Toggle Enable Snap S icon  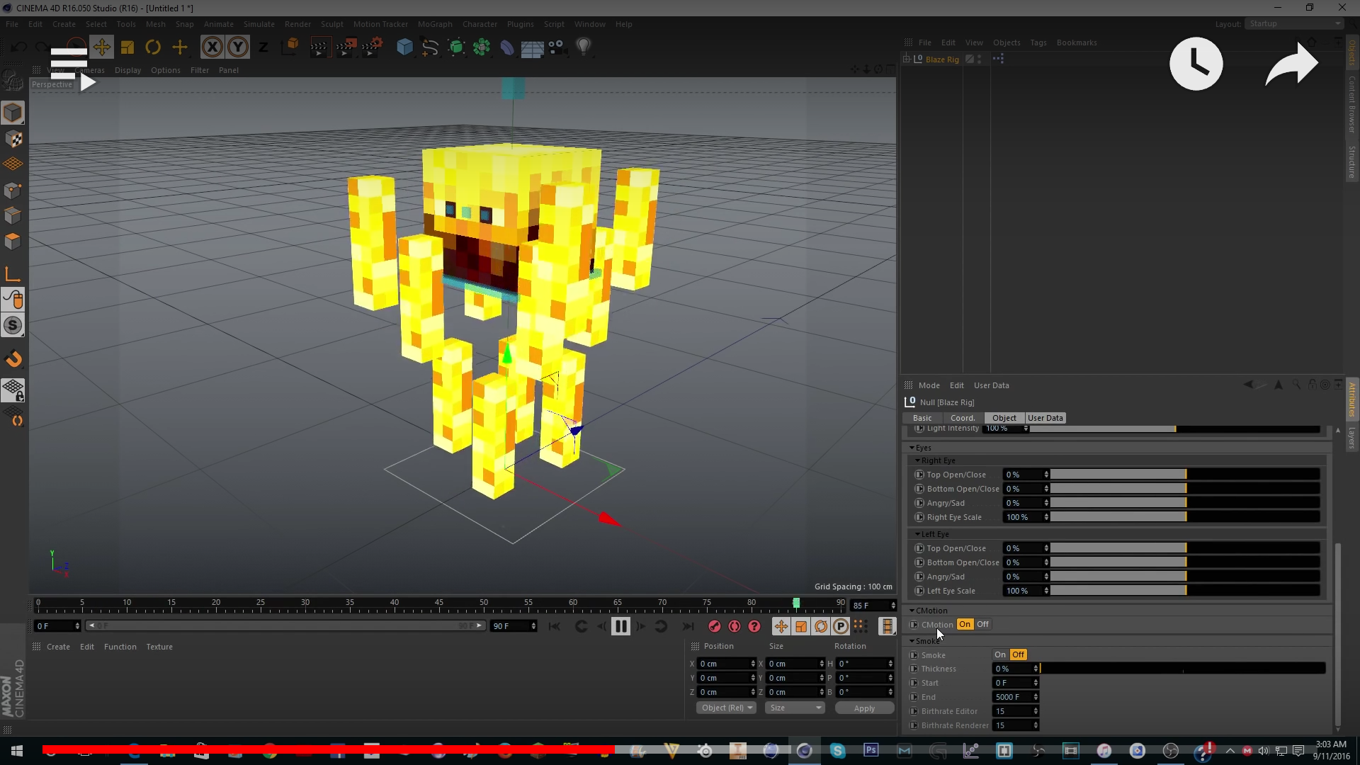(x=13, y=326)
